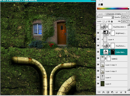Click mask link chain on Layer 2
The image size is (130, 96).
pyautogui.click(x=106, y=58)
